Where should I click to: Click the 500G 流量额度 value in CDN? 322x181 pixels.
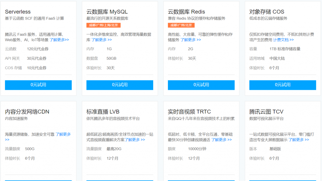[30, 149]
